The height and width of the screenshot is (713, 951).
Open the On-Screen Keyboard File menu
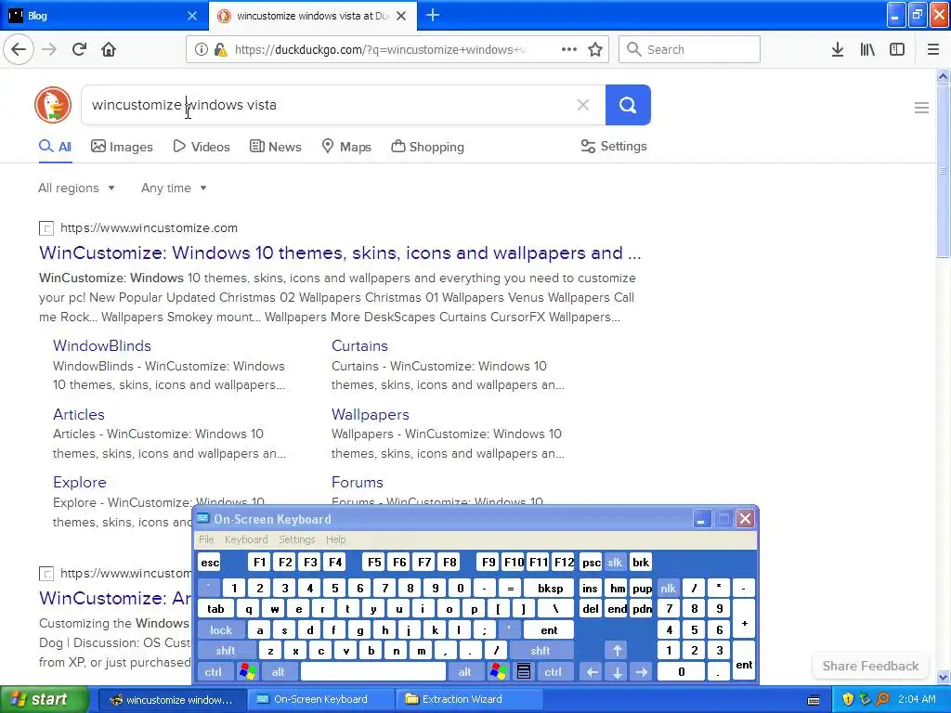tap(206, 539)
